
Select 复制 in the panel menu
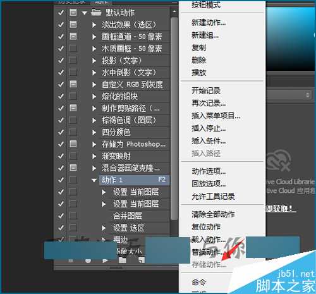tap(198, 47)
